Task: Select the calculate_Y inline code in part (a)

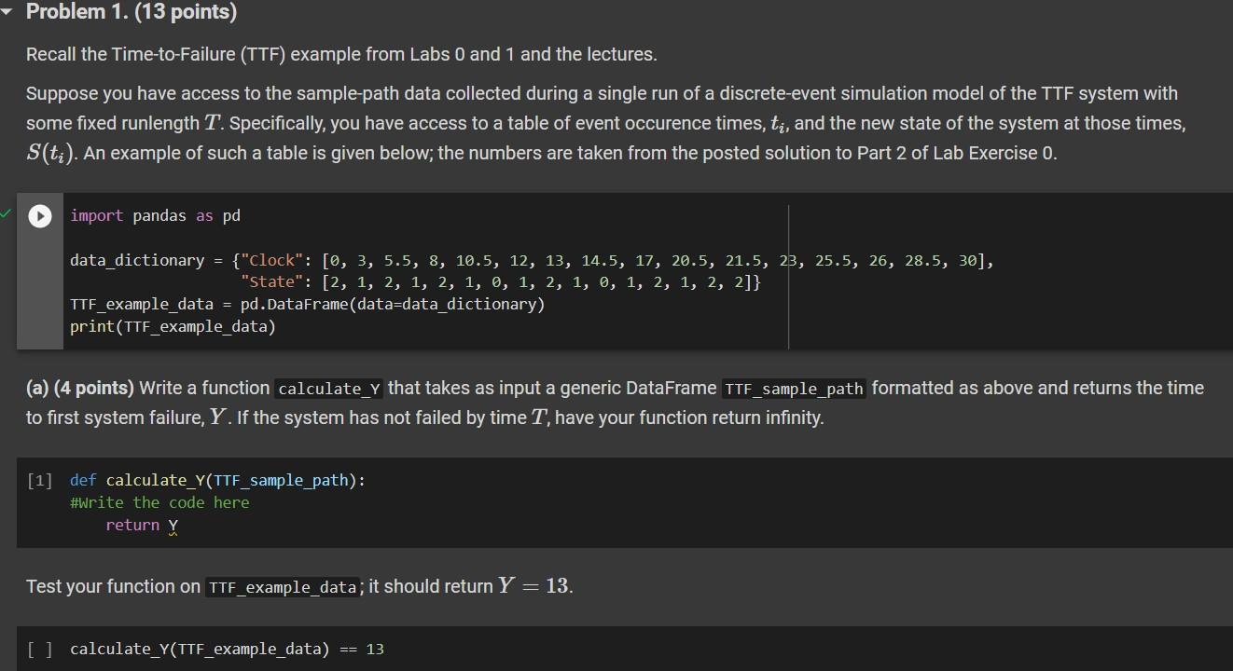Action: pyautogui.click(x=328, y=388)
